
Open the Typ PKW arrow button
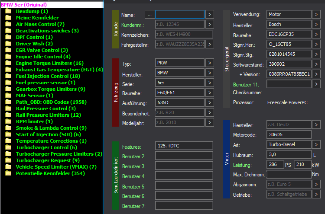pyautogui.click(x=210, y=63)
